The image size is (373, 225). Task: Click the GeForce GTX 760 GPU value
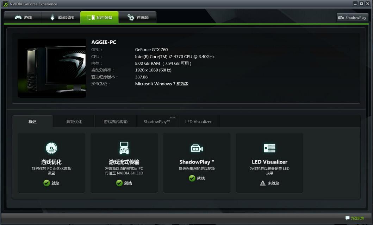click(x=151, y=50)
